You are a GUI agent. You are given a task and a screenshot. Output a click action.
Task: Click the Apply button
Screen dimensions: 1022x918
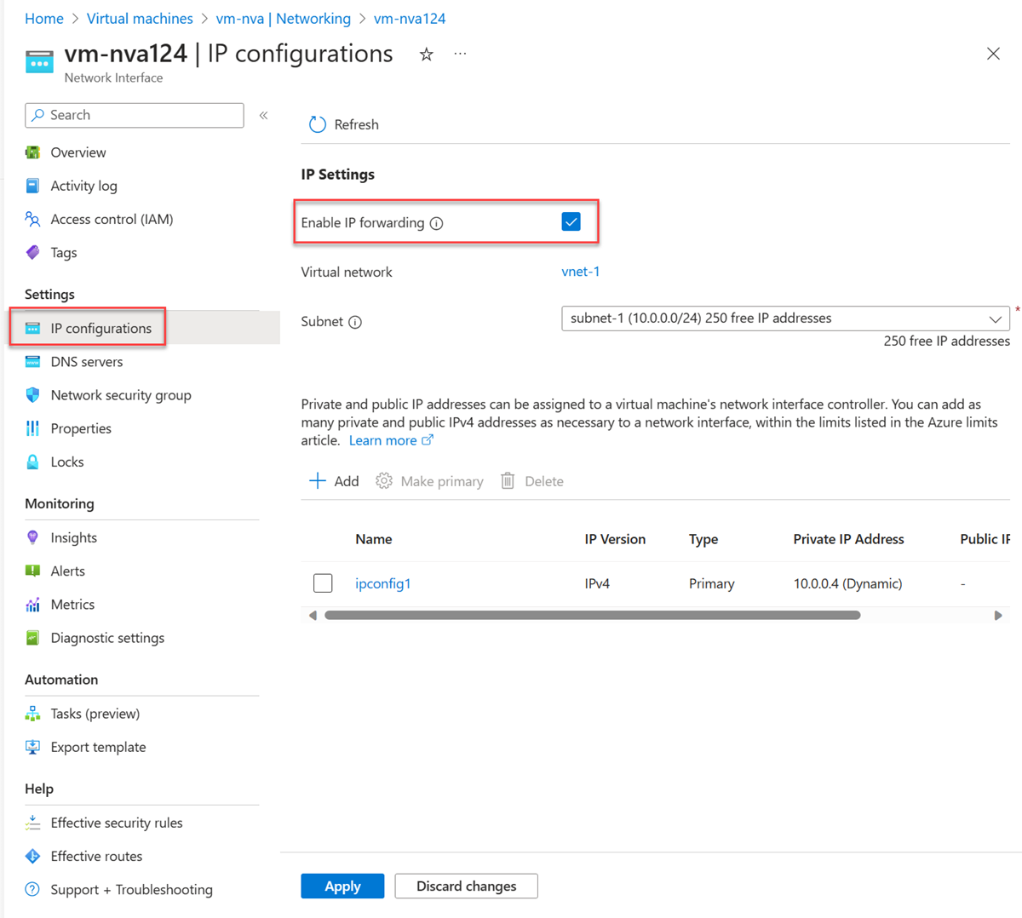[x=342, y=886]
